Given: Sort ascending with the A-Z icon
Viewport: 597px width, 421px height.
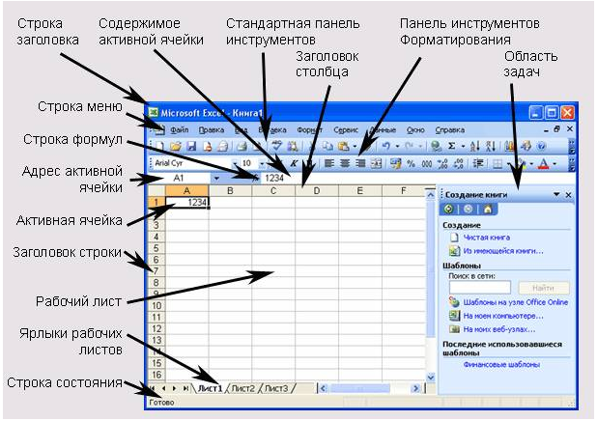Looking at the screenshot, I should click(x=474, y=146).
